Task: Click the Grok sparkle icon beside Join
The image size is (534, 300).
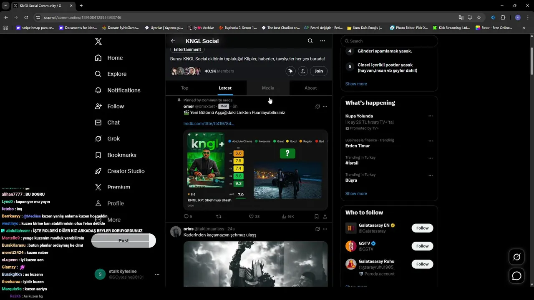Action: click(x=291, y=71)
